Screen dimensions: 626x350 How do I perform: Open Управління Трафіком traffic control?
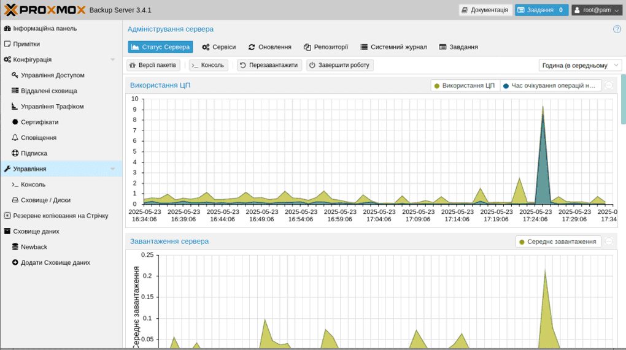(x=52, y=107)
